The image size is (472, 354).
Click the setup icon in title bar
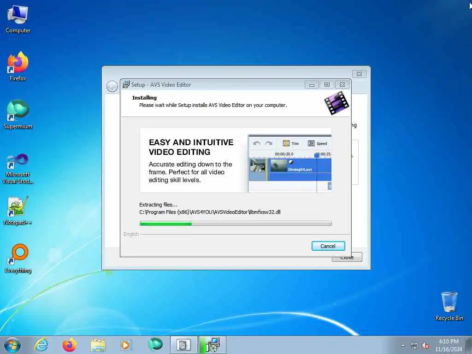(x=126, y=85)
